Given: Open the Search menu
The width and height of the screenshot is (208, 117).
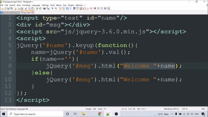Looking at the screenshot, I should 12,5.
